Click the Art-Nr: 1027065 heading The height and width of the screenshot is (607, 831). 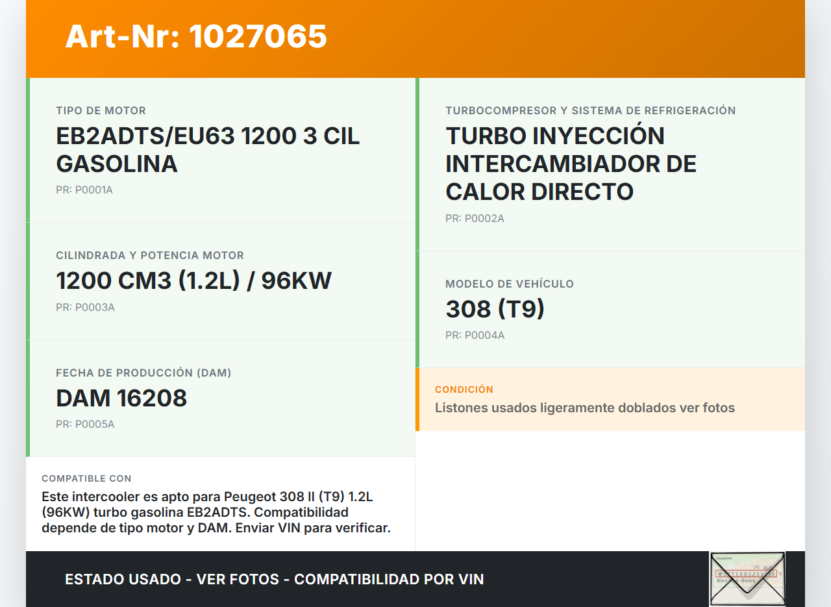196,36
